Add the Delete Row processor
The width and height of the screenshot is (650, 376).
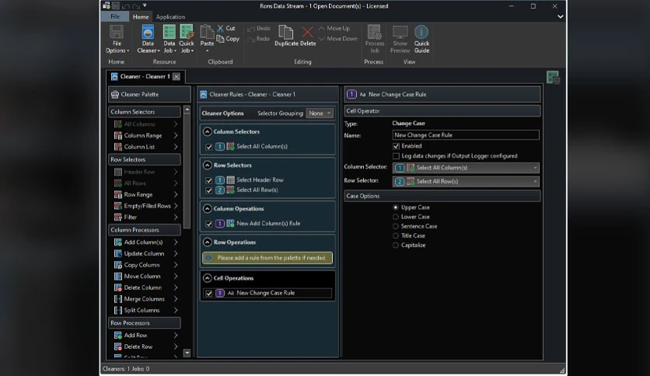pos(145,346)
